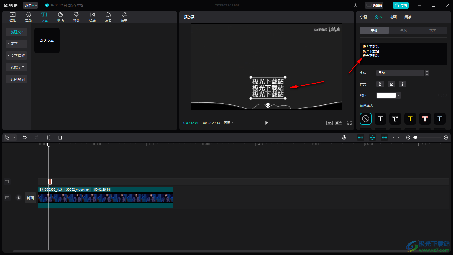Toggle auto-snapping on the timeline
453x255 pixels.
point(372,138)
